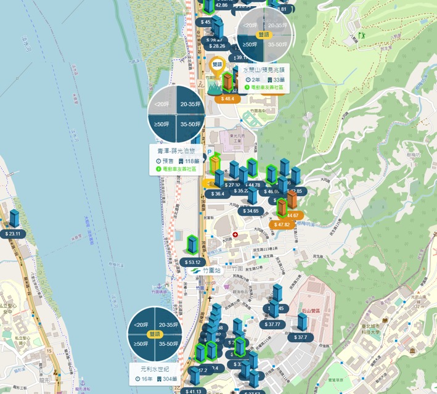This screenshot has width=437, height=394.
Task: Click the red hospital cross marker
Action: (x=235, y=234)
